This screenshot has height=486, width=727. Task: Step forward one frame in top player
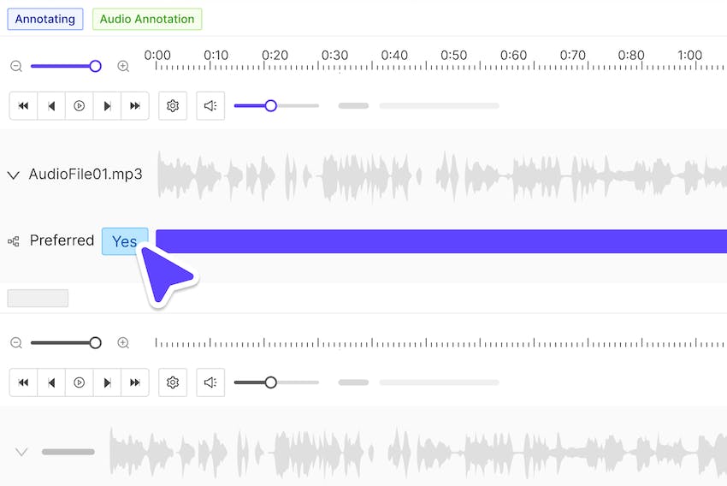point(107,106)
